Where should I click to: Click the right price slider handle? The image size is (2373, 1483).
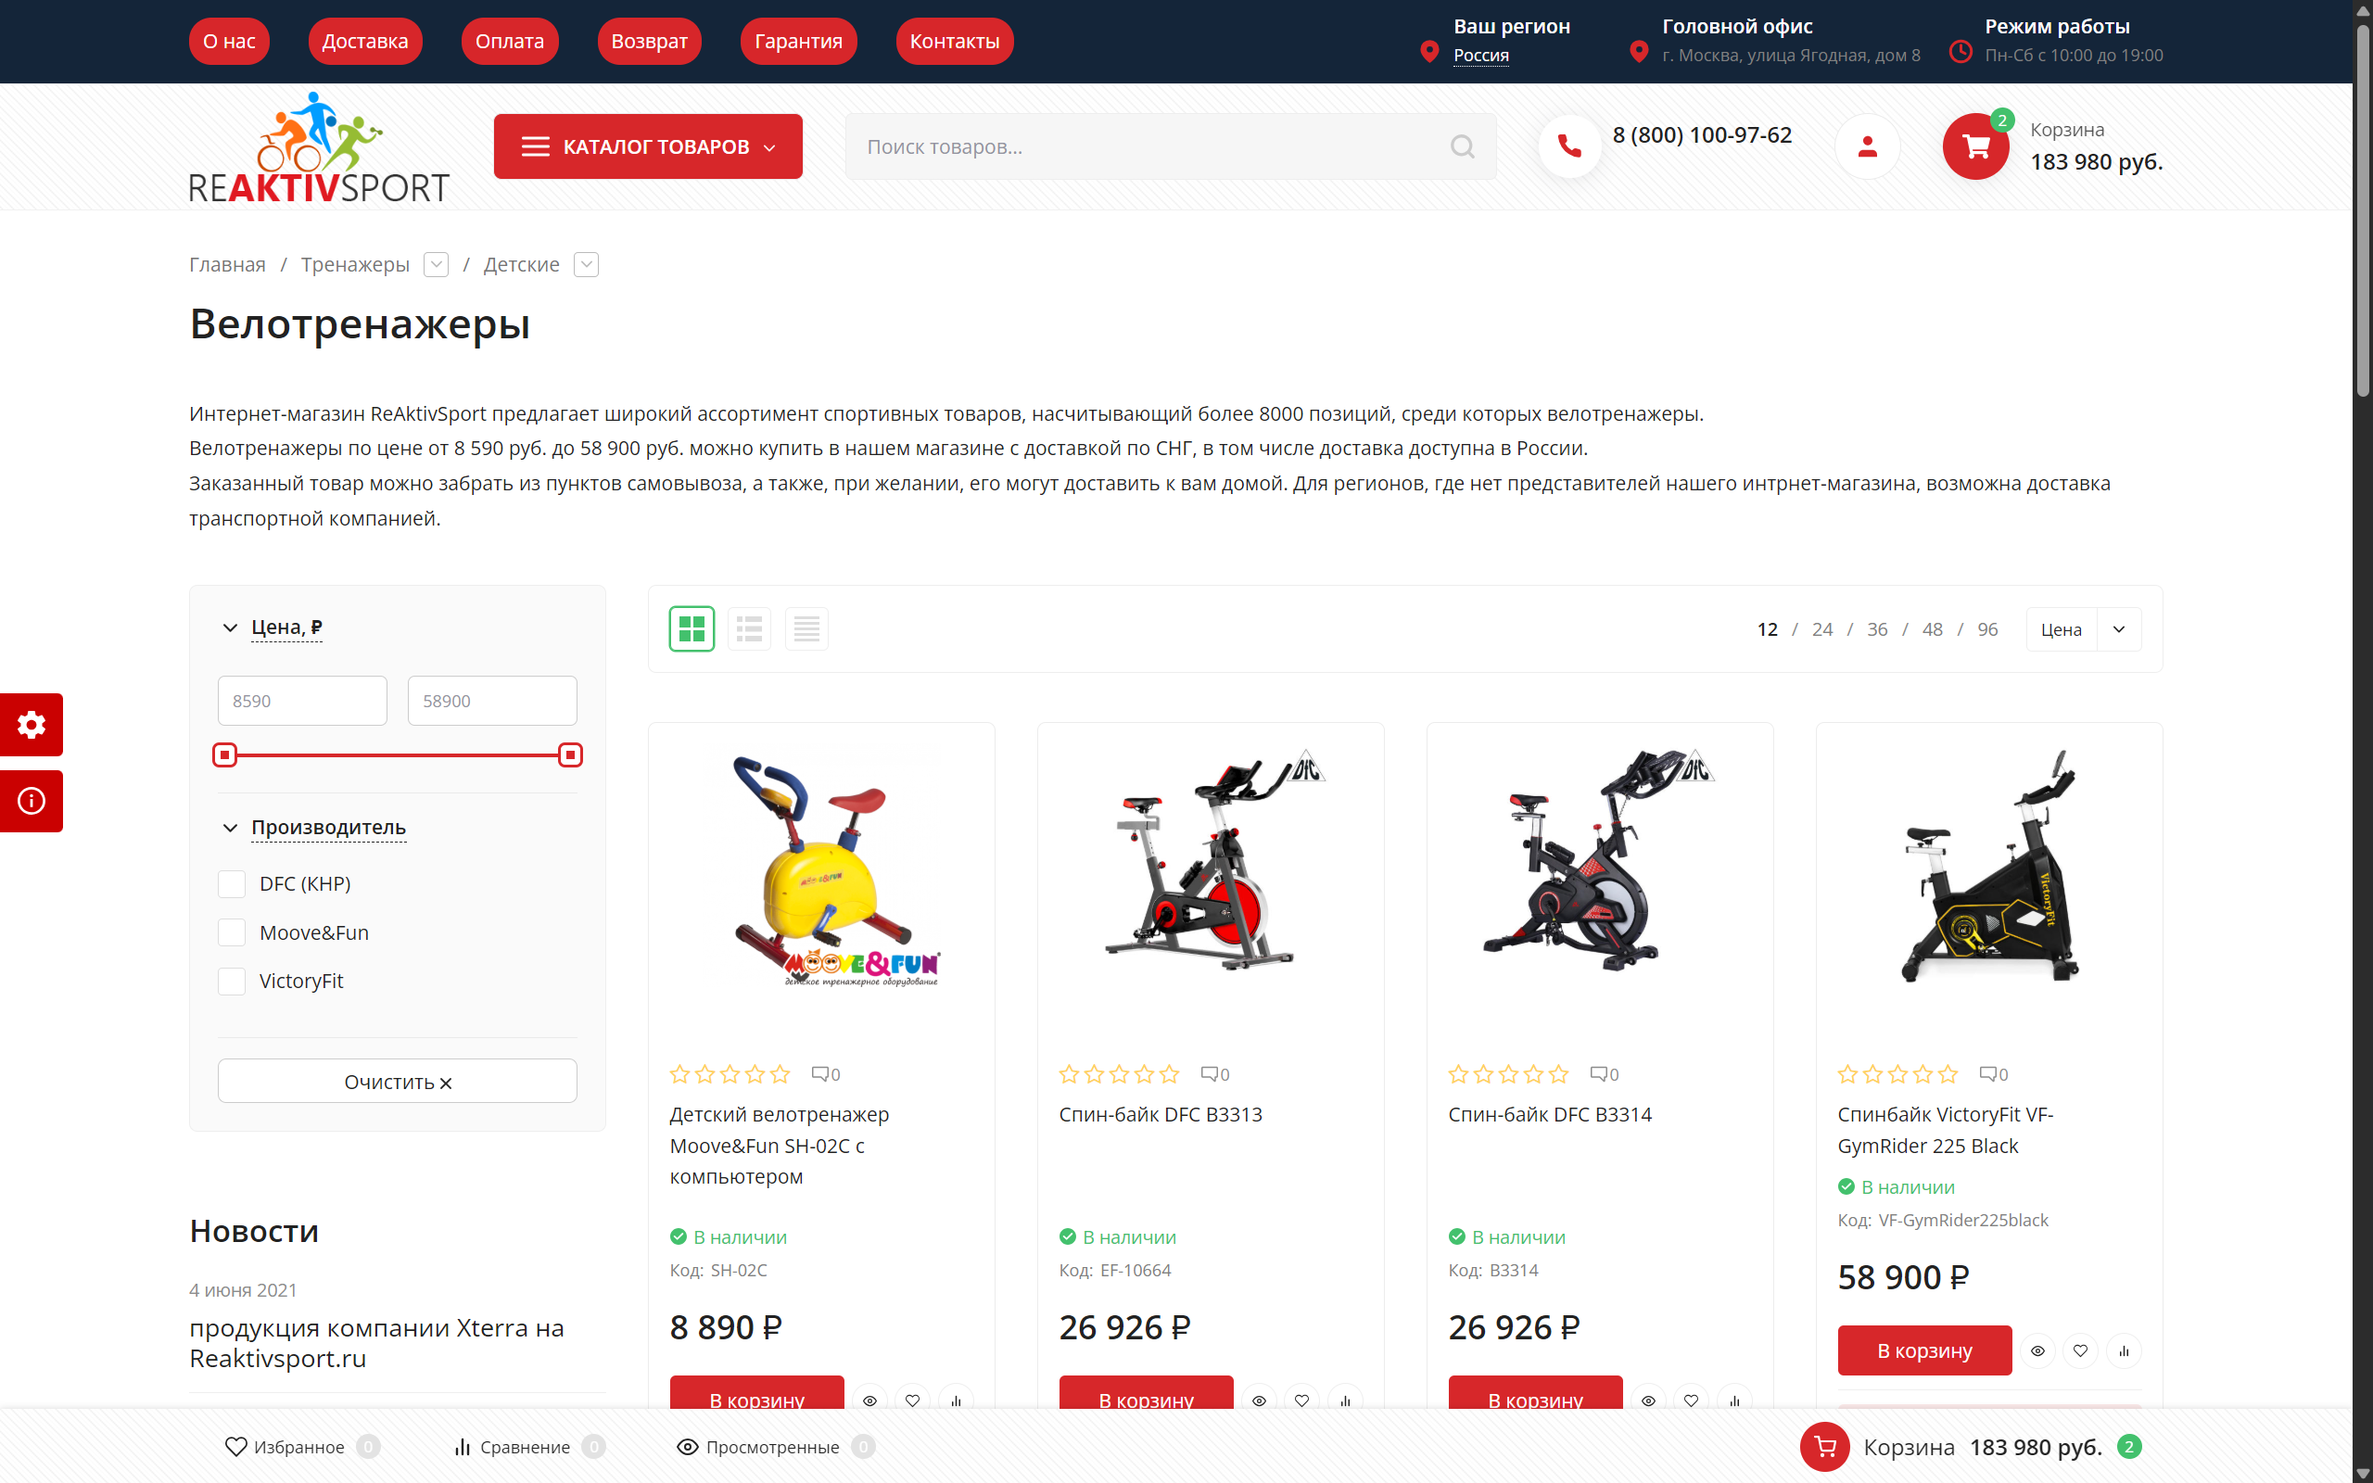(x=570, y=755)
